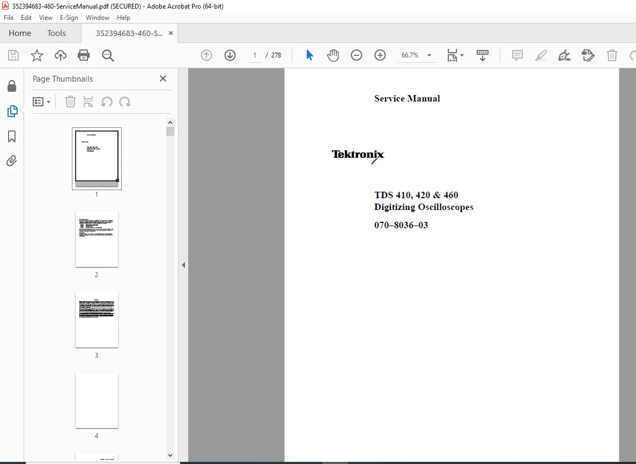636x464 pixels.
Task: Open the fit page options icon
Action: coord(455,55)
